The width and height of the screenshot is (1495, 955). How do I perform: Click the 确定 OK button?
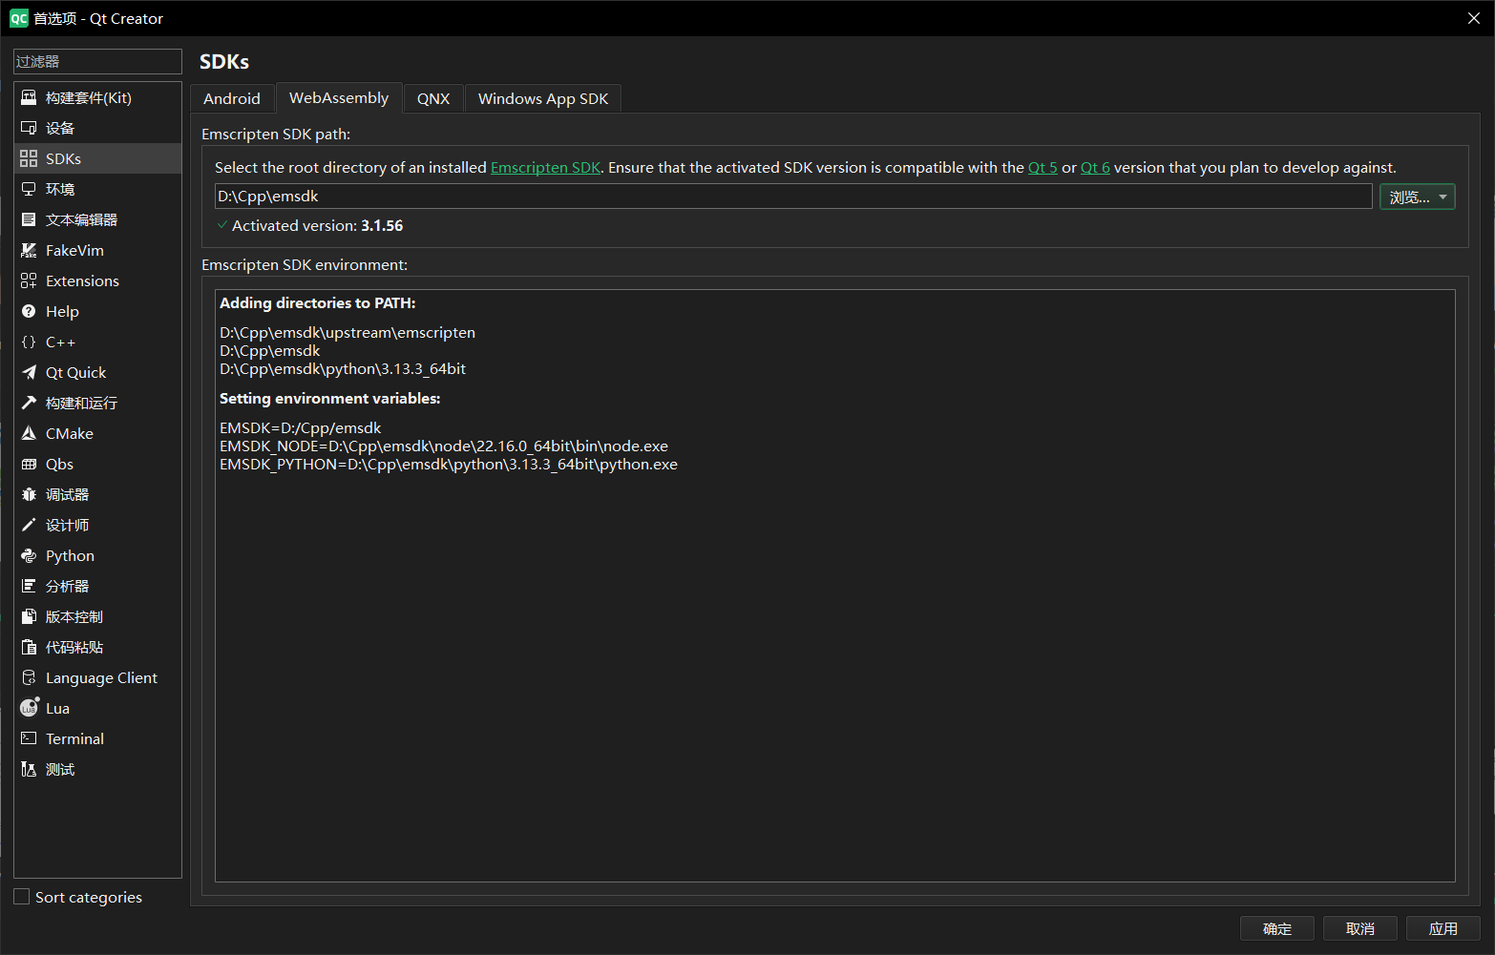pos(1277,928)
